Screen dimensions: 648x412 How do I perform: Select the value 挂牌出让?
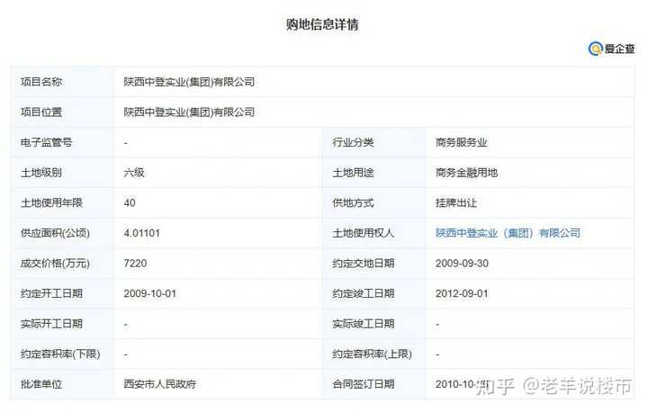pyautogui.click(x=456, y=202)
